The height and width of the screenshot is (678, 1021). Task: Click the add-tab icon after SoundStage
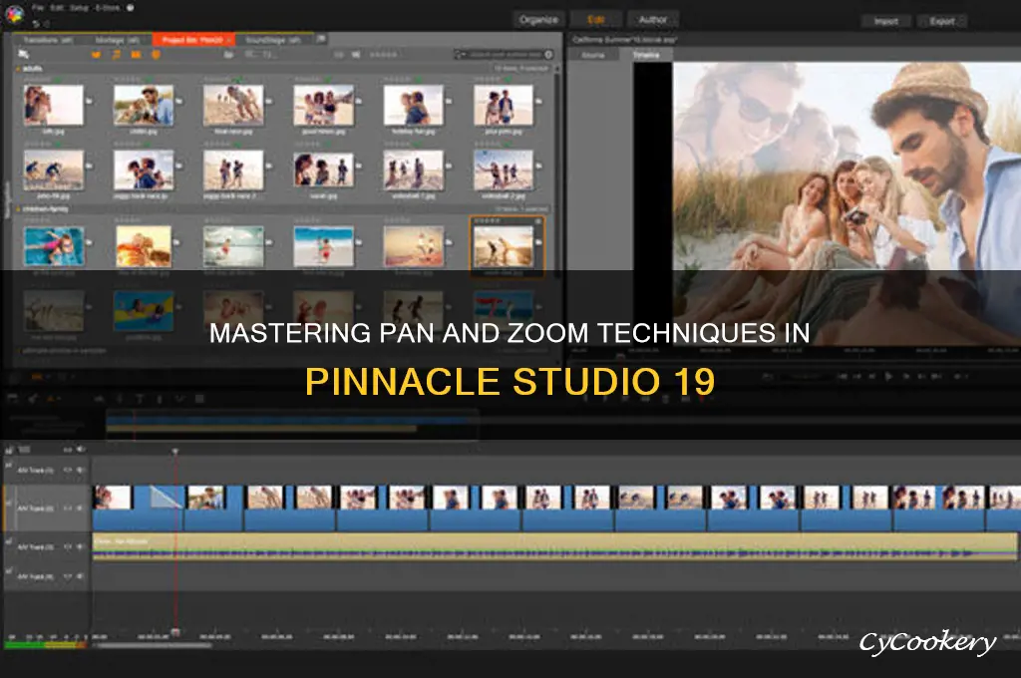point(321,39)
